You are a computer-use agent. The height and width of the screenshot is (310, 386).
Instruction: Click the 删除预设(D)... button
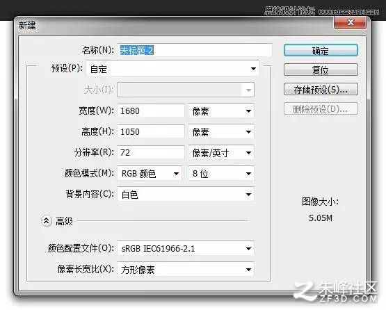[x=321, y=108]
